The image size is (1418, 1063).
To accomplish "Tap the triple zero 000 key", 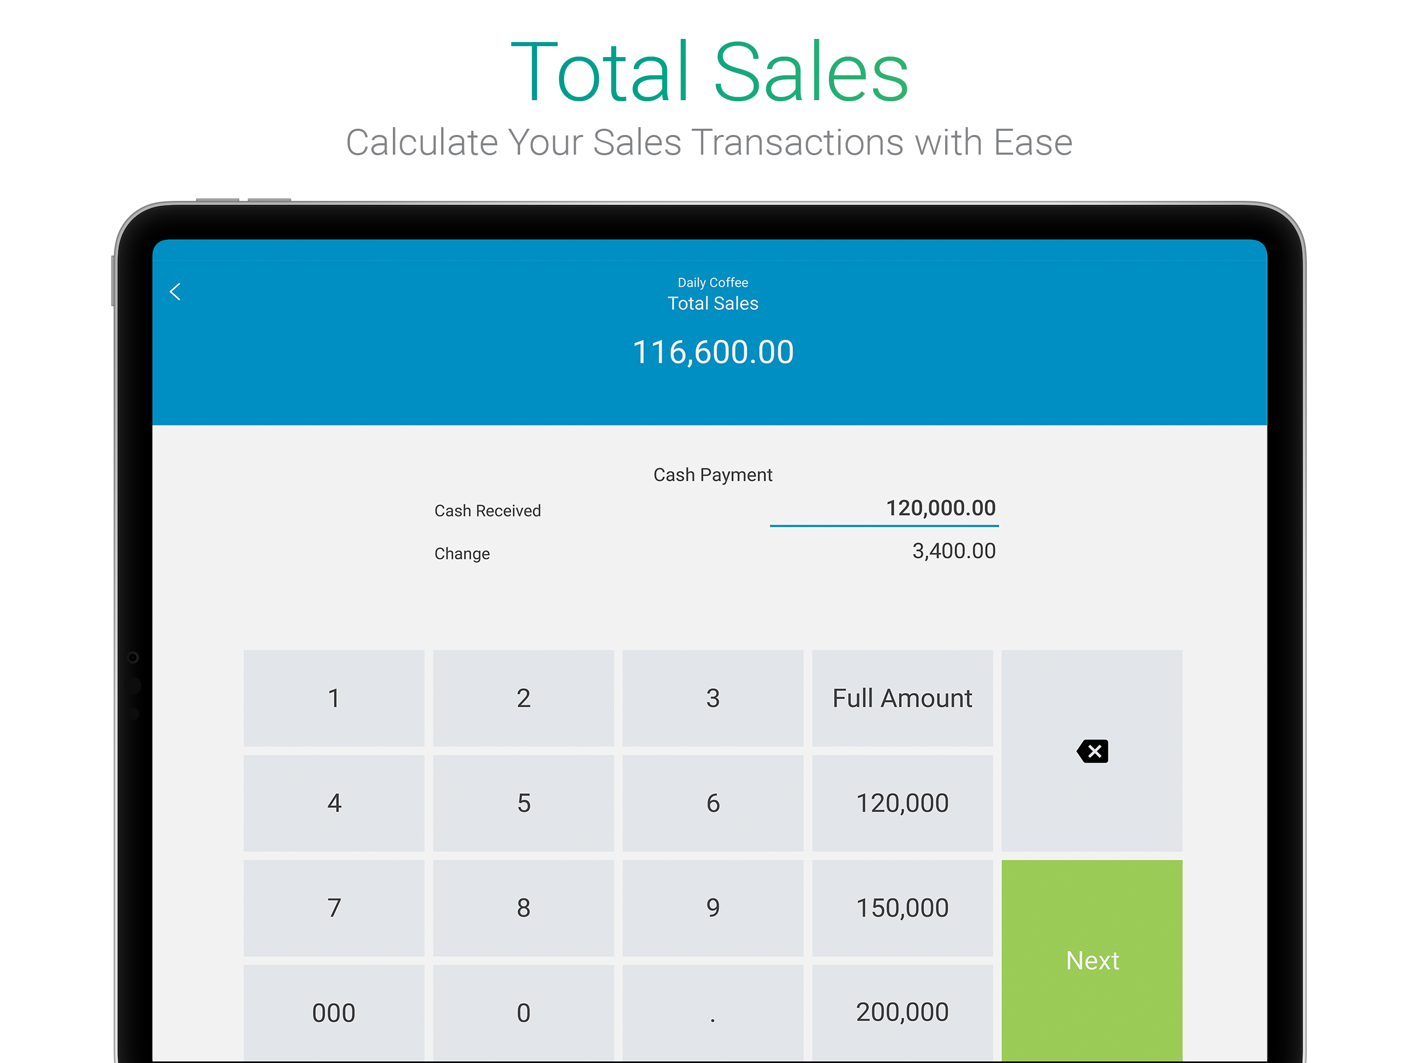I will pyautogui.click(x=334, y=1012).
